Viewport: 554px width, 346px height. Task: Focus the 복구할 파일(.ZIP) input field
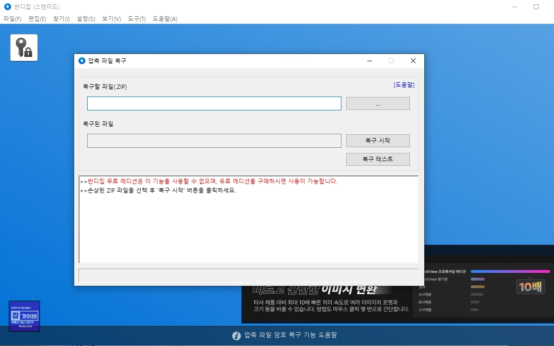coord(214,103)
